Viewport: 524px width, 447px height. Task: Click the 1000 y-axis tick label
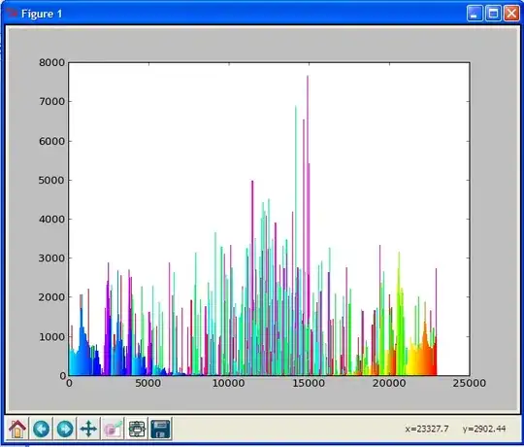coord(51,336)
